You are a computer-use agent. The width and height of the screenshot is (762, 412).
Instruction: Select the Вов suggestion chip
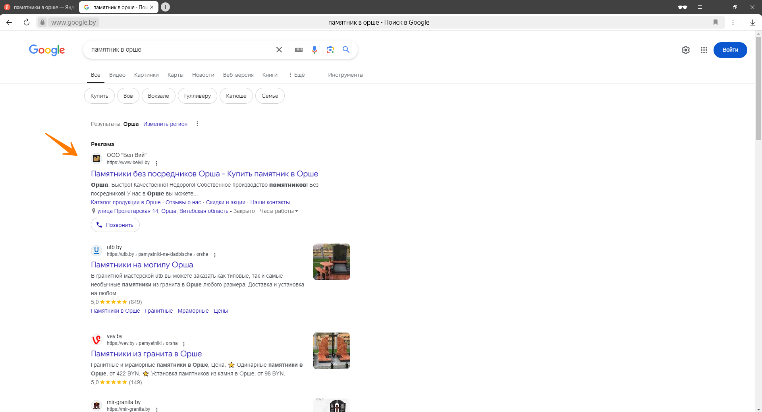(x=128, y=96)
